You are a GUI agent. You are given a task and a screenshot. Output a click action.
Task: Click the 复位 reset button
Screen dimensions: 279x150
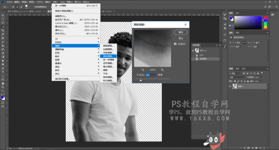coord(180,38)
